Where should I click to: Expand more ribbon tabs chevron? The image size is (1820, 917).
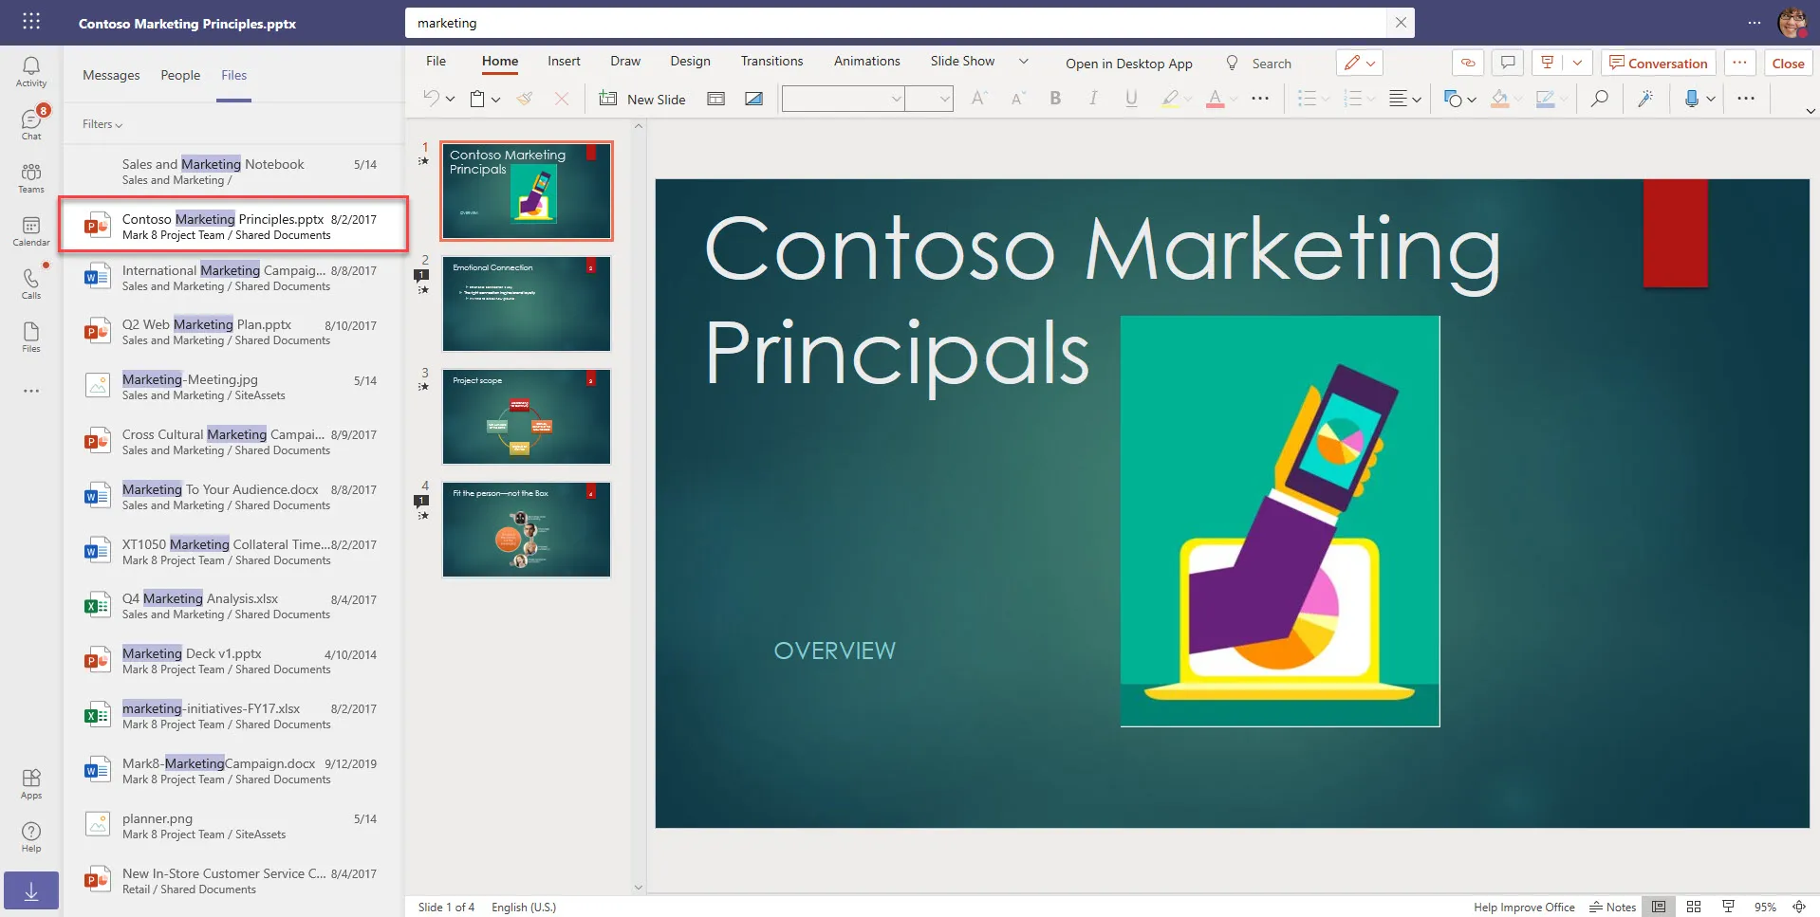(1024, 62)
